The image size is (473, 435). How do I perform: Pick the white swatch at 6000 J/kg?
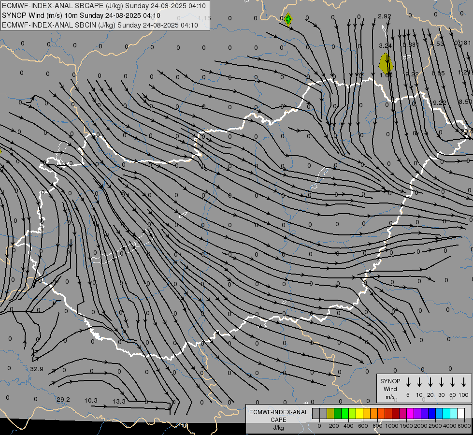(461, 413)
